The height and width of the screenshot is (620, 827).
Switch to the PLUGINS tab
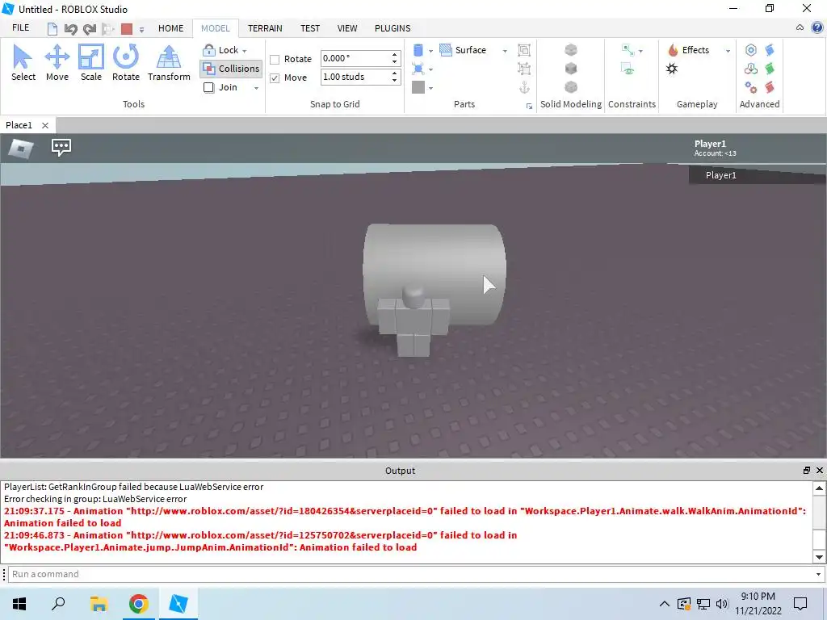(393, 28)
